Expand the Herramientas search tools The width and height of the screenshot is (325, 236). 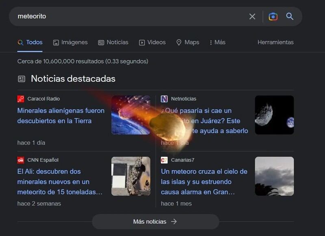point(275,42)
